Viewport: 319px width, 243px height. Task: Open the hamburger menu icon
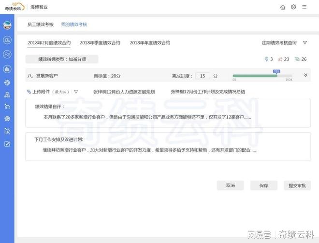tap(304, 7)
